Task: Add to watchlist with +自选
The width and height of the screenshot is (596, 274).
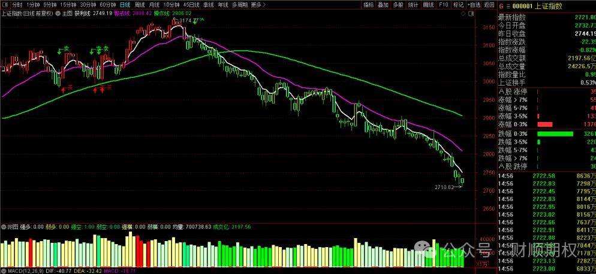Action: 474,5
